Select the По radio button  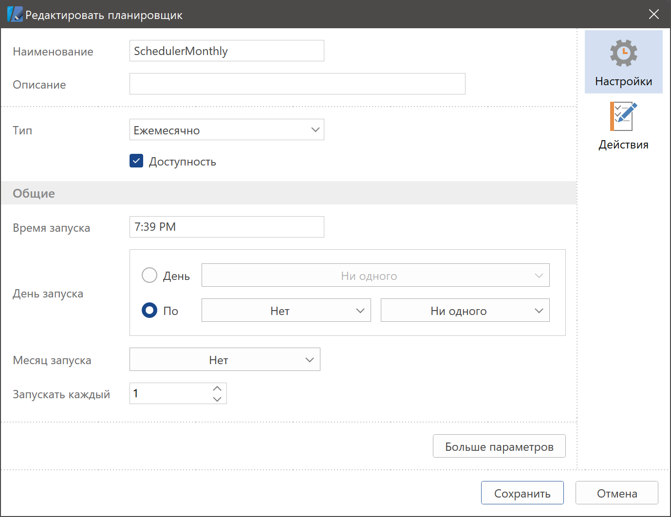click(149, 311)
